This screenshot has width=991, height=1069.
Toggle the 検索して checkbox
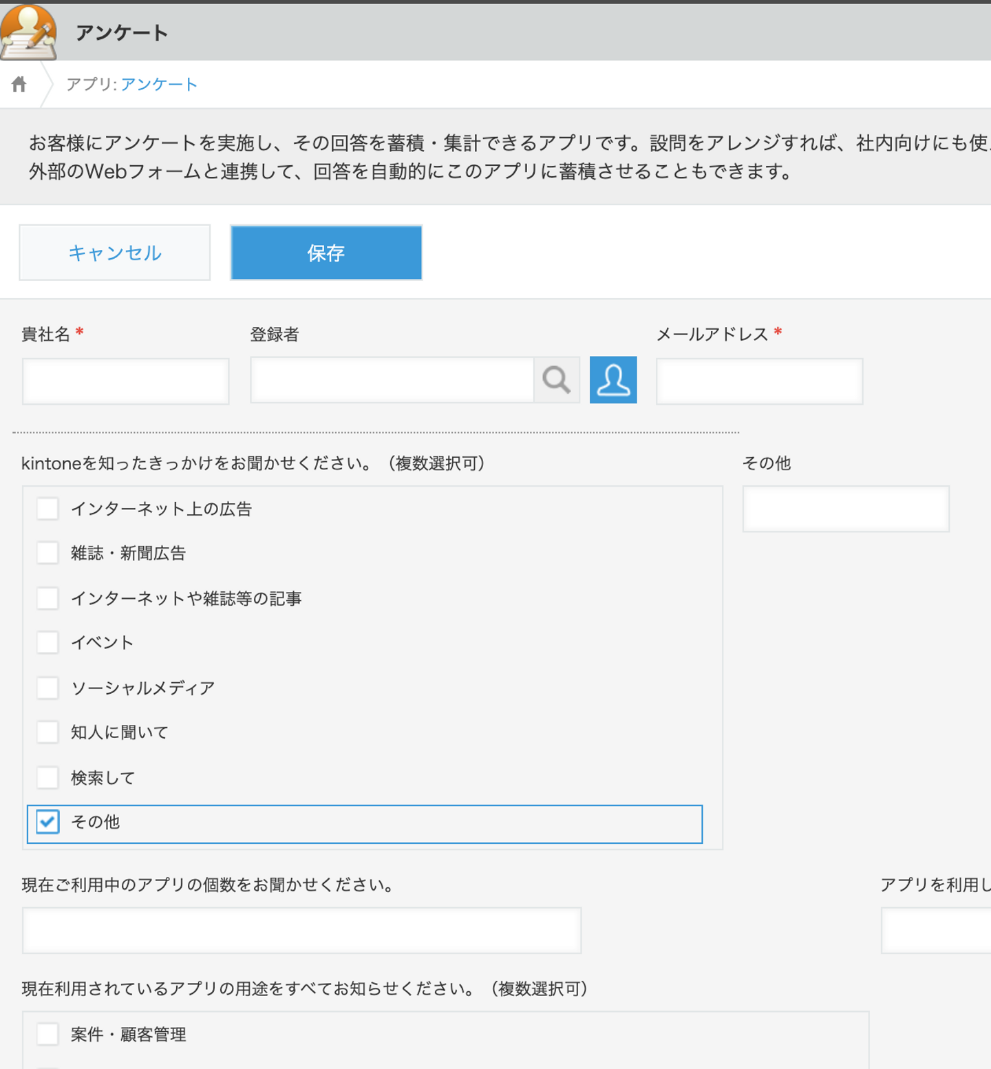47,777
